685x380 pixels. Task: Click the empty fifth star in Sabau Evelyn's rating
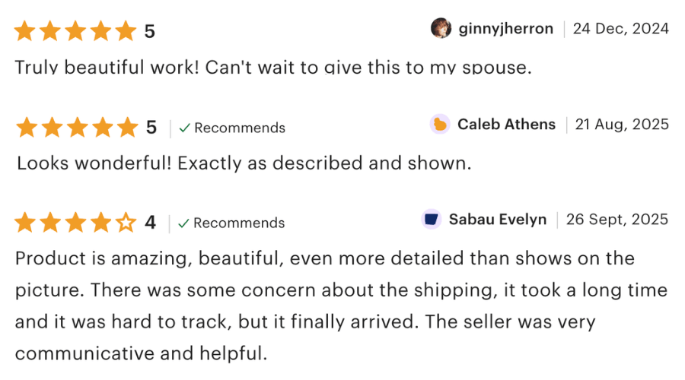[126, 223]
